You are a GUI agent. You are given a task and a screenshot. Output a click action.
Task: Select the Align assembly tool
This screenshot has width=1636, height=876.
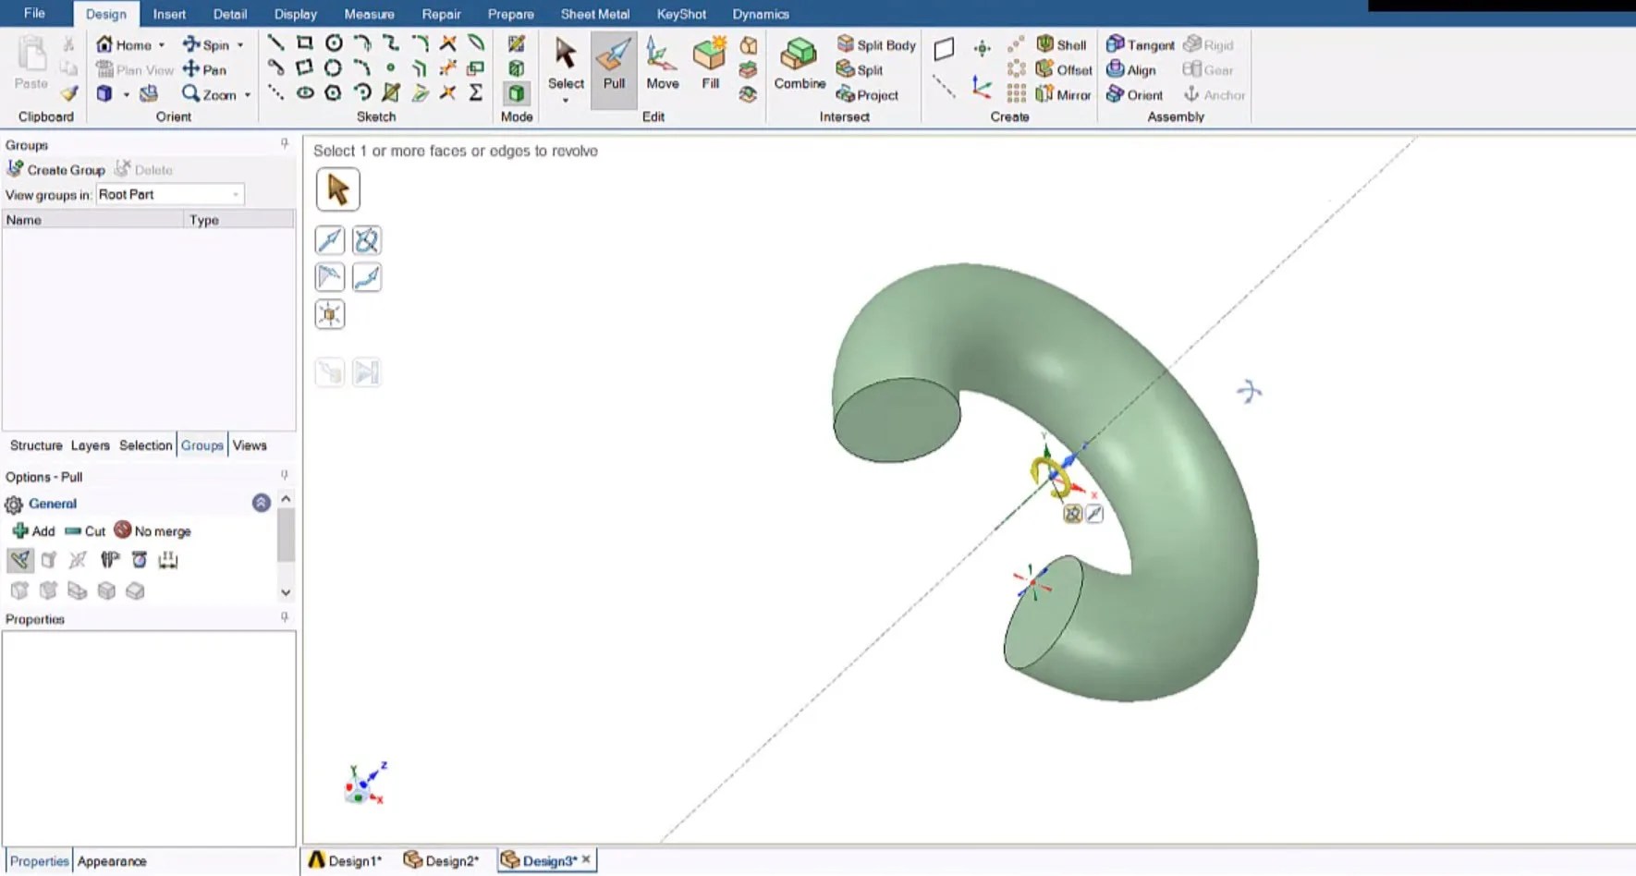coord(1131,69)
